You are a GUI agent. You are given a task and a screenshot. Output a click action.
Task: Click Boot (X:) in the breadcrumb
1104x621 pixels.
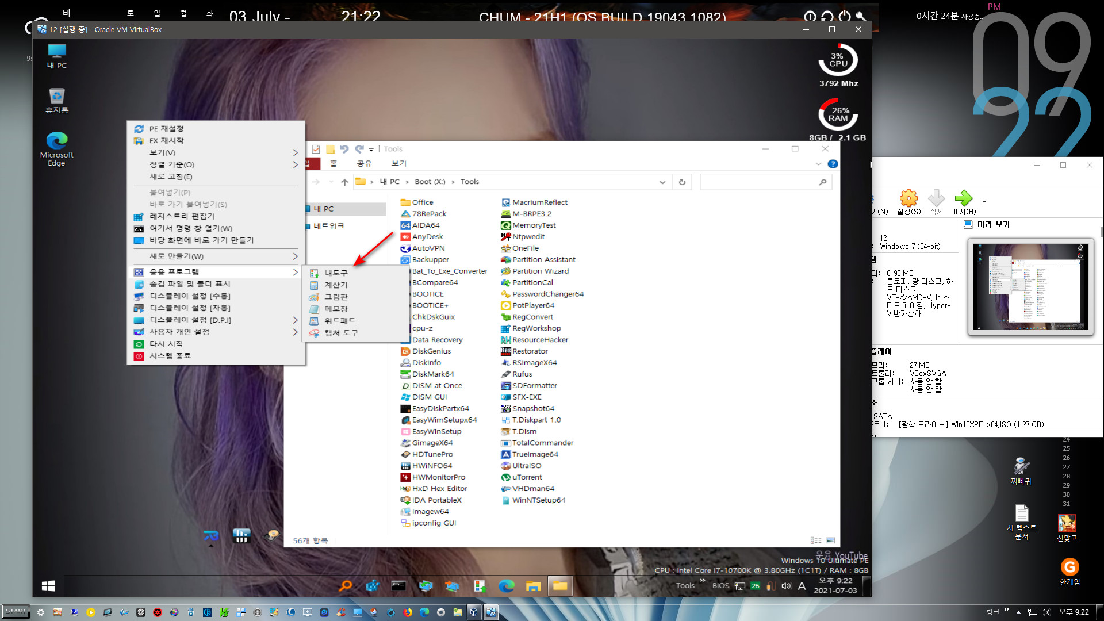click(430, 182)
